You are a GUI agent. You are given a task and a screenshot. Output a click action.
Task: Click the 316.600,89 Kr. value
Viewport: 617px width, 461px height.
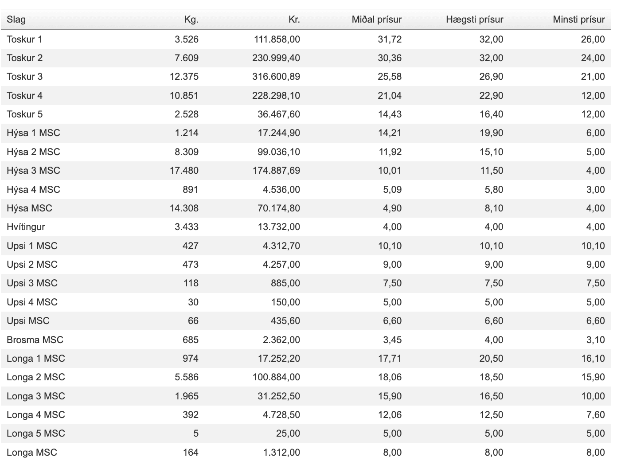(276, 77)
